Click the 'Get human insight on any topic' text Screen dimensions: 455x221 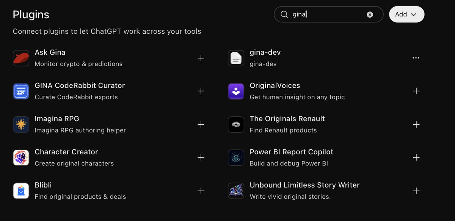click(x=297, y=97)
